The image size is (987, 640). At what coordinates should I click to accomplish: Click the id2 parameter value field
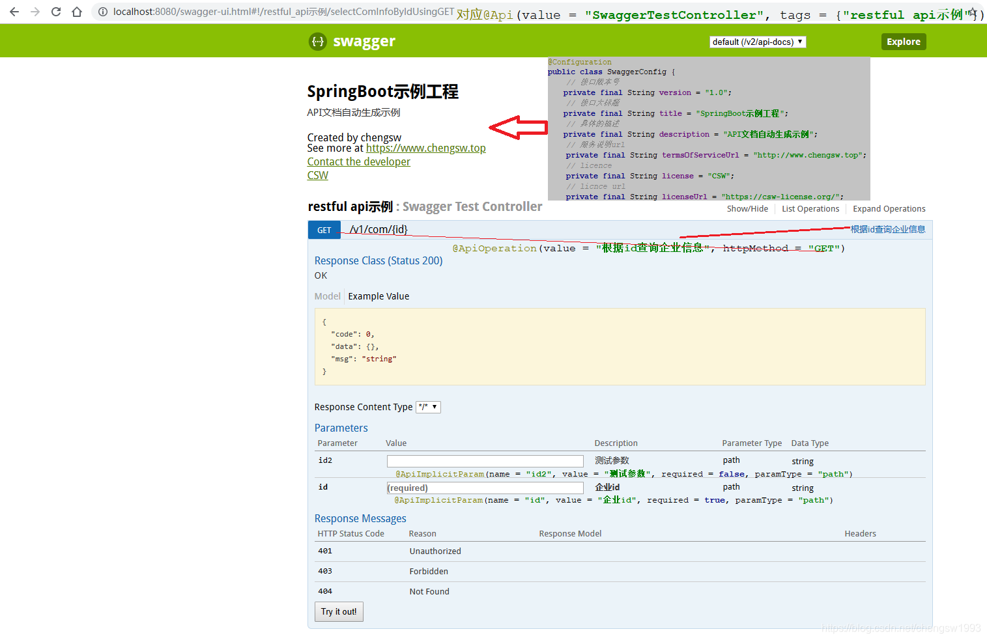pyautogui.click(x=485, y=461)
